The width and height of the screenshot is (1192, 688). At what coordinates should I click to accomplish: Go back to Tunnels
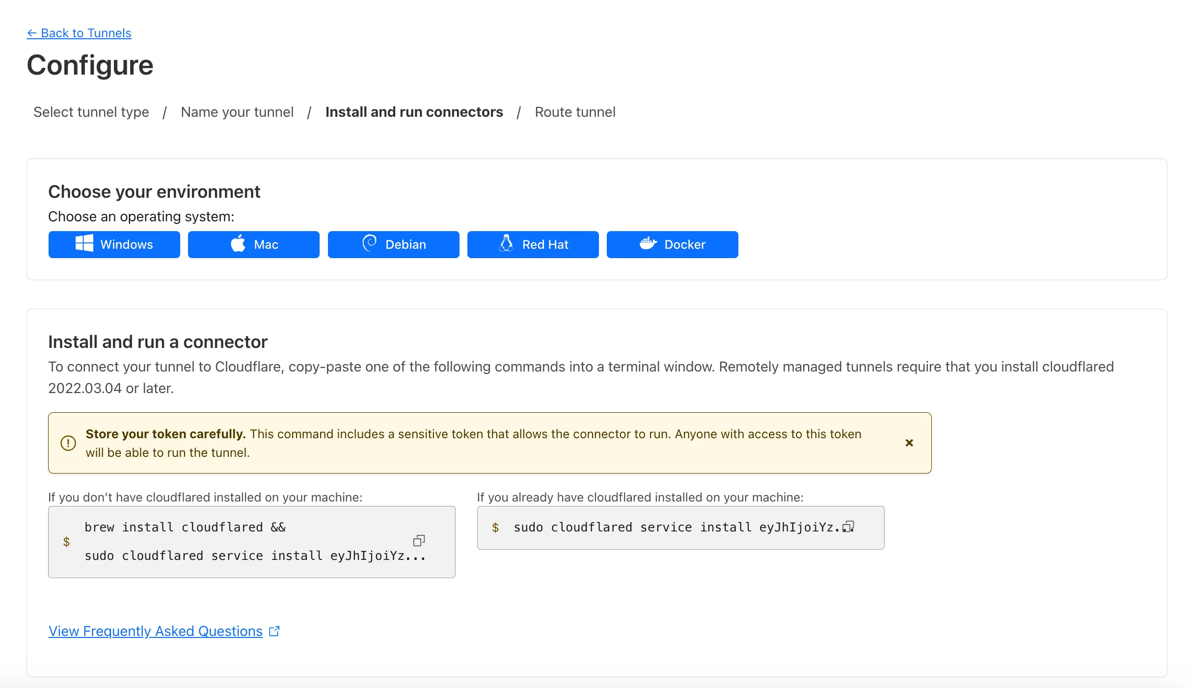tap(79, 33)
